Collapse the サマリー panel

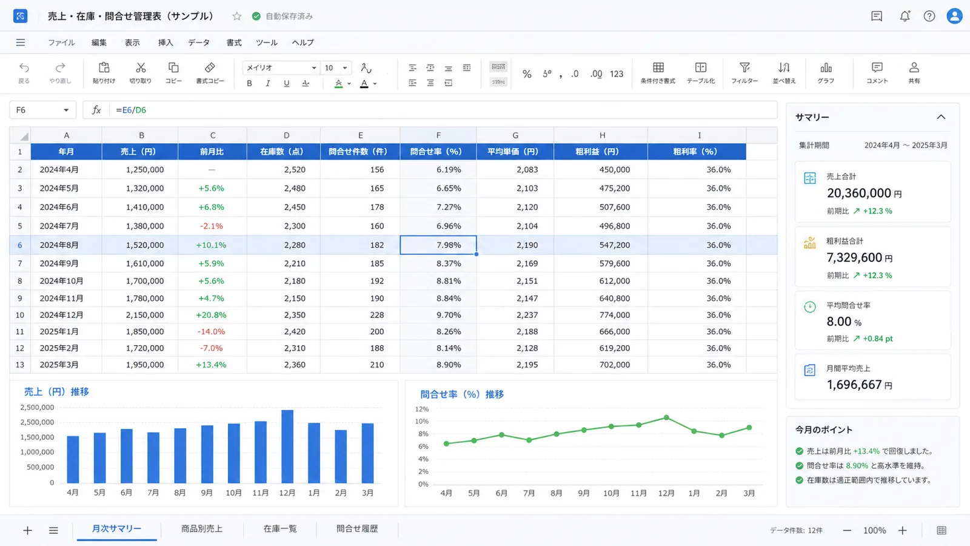coord(941,117)
